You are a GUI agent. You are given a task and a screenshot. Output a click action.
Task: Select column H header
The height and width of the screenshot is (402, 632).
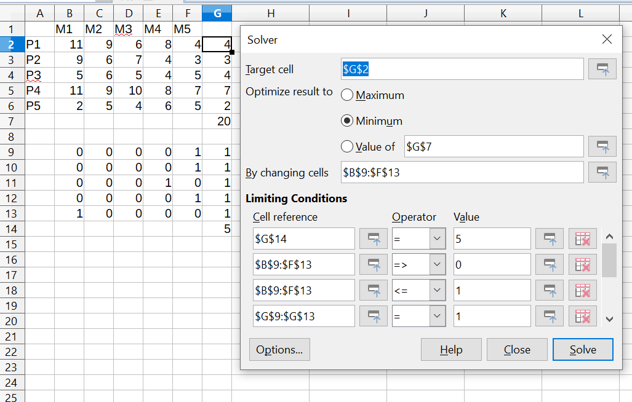coord(270,14)
